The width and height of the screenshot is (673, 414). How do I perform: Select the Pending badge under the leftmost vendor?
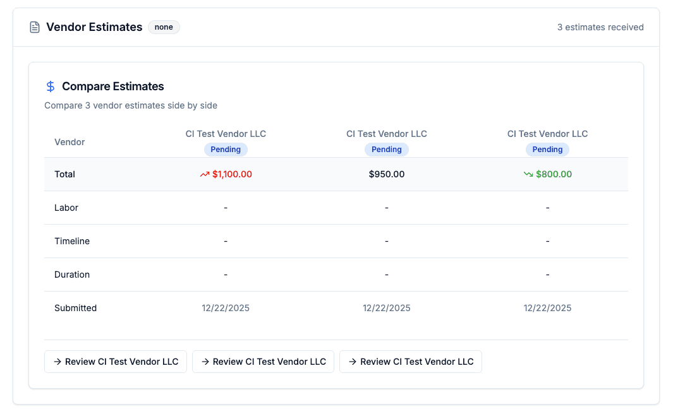(226, 150)
